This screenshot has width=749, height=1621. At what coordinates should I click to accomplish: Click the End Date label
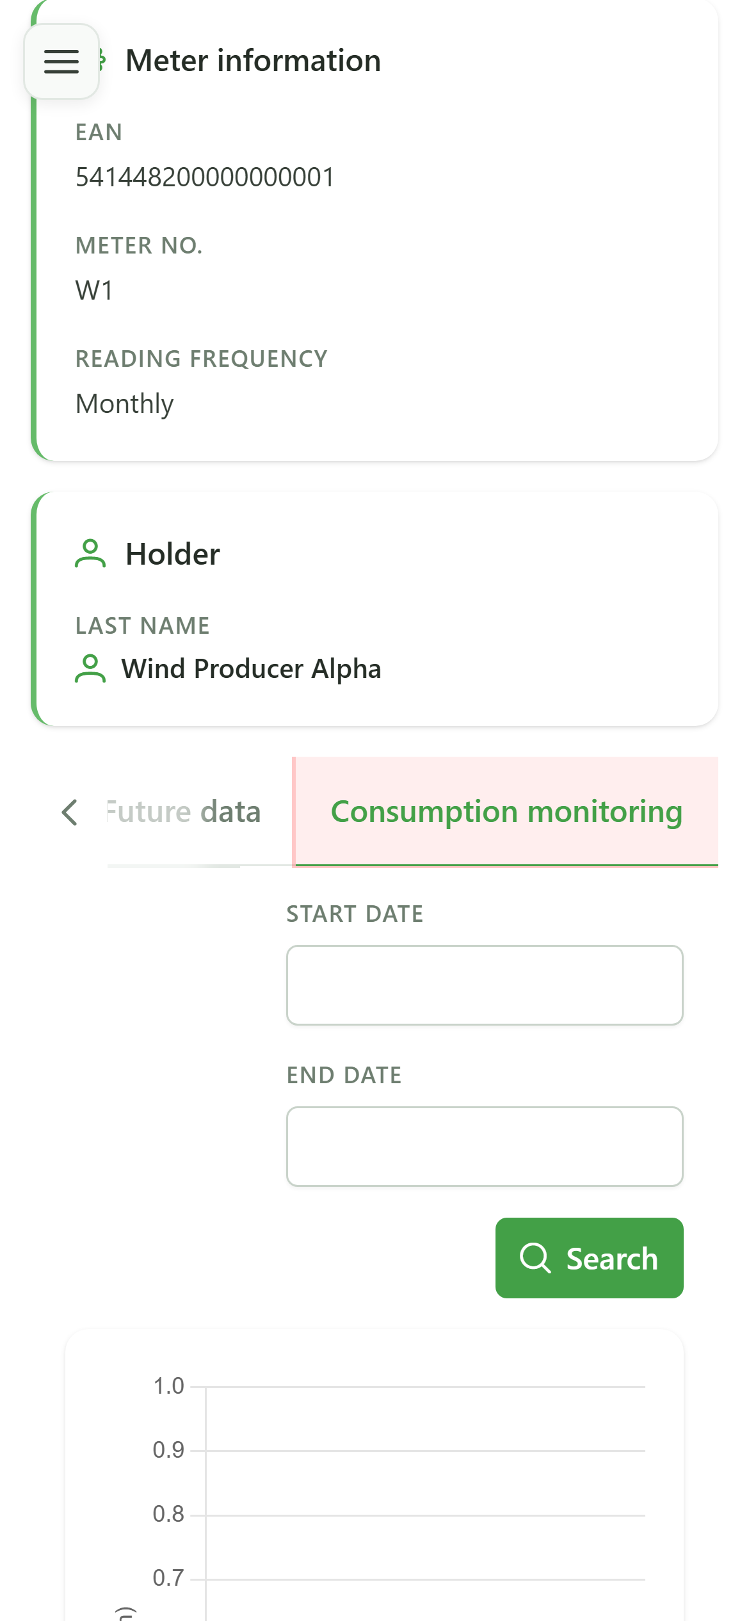pyautogui.click(x=344, y=1076)
